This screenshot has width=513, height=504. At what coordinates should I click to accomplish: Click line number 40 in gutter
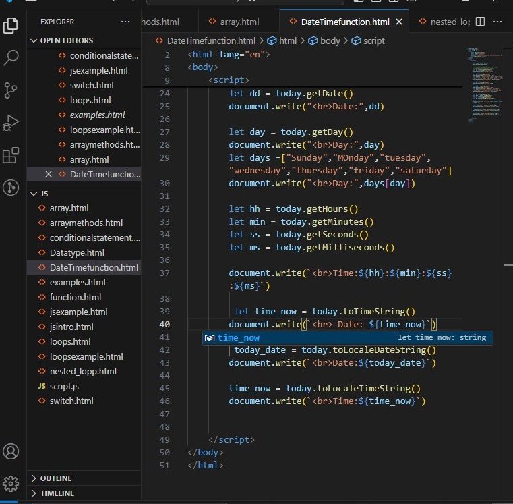(x=164, y=325)
